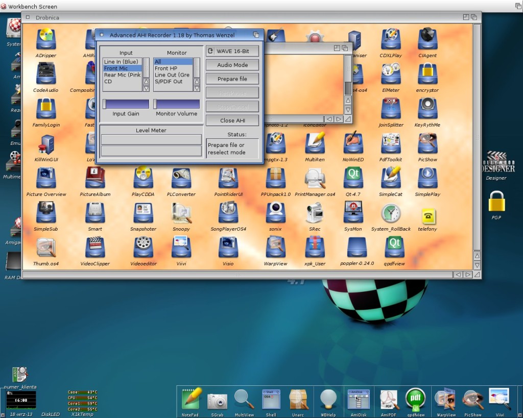Select Line Out (Green) monitor output
The image size is (523, 418).
tap(173, 75)
